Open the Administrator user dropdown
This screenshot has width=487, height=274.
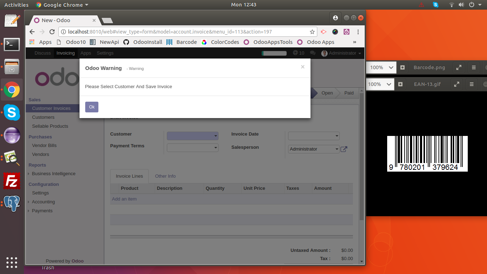tap(341, 53)
